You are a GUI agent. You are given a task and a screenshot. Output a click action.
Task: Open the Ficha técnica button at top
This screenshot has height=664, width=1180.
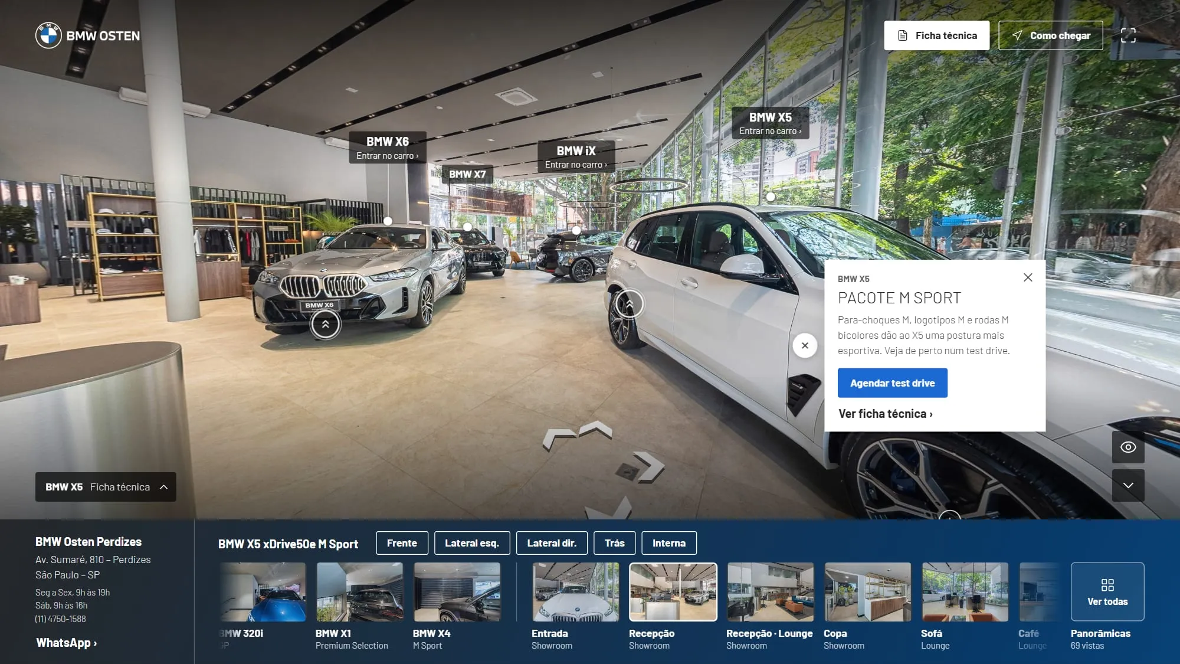(936, 35)
